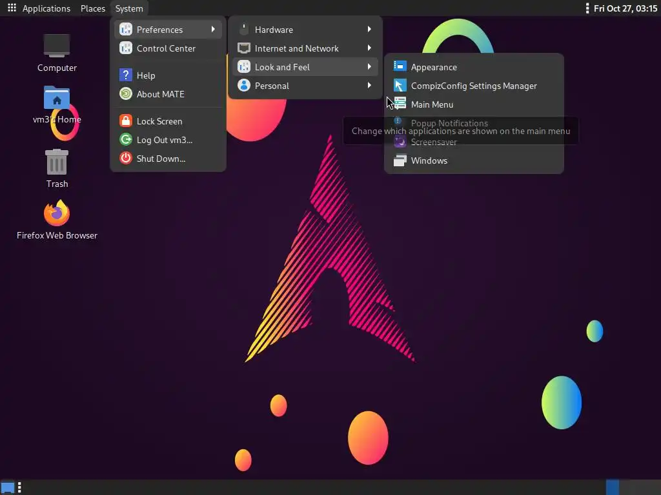
Task: Click the Control Center icon
Action: tap(126, 48)
